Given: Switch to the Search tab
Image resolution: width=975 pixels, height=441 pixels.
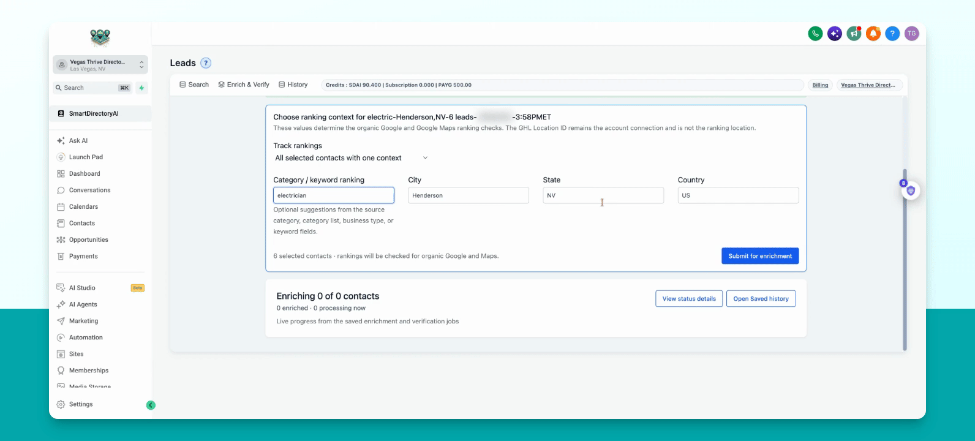Looking at the screenshot, I should pyautogui.click(x=194, y=85).
